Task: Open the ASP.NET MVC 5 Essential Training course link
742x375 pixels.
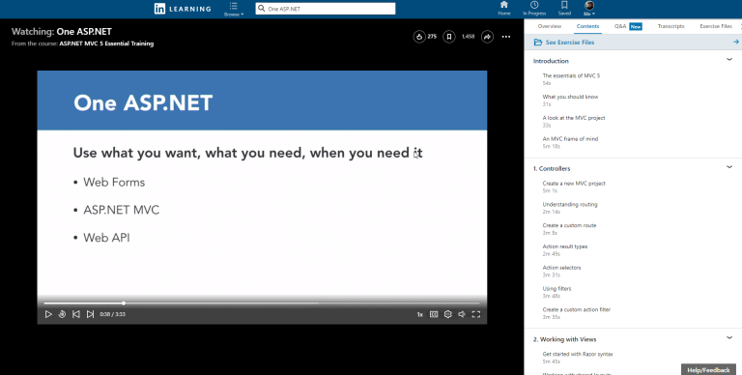Action: point(106,43)
